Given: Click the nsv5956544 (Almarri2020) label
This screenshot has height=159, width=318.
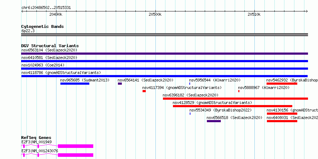Looking at the screenshot, I should pyautogui.click(x=215, y=80).
